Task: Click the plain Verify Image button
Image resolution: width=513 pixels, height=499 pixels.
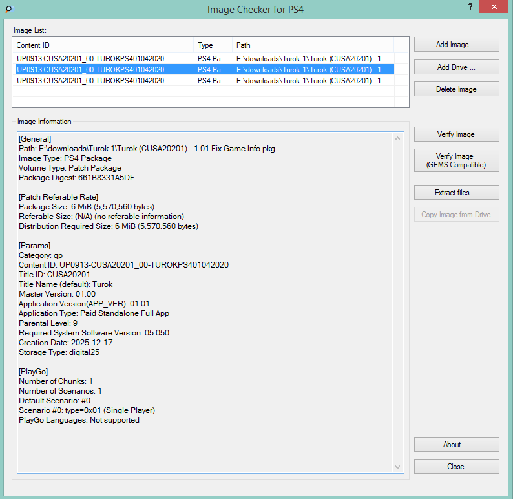Action: click(x=456, y=134)
